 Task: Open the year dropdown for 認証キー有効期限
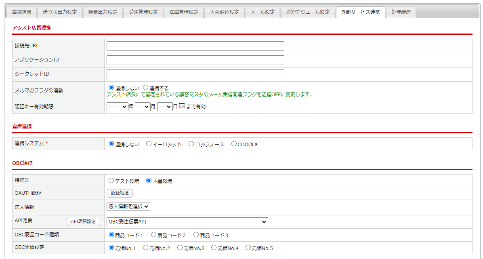[x=117, y=107]
